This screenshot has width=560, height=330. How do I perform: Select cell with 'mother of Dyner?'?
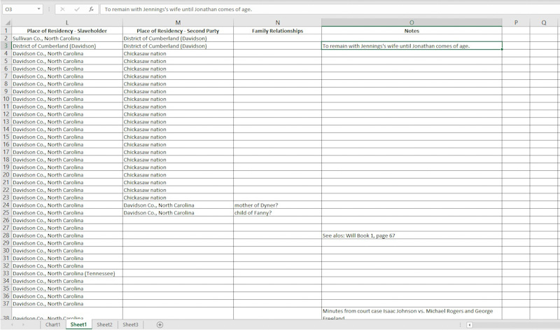[x=277, y=205]
